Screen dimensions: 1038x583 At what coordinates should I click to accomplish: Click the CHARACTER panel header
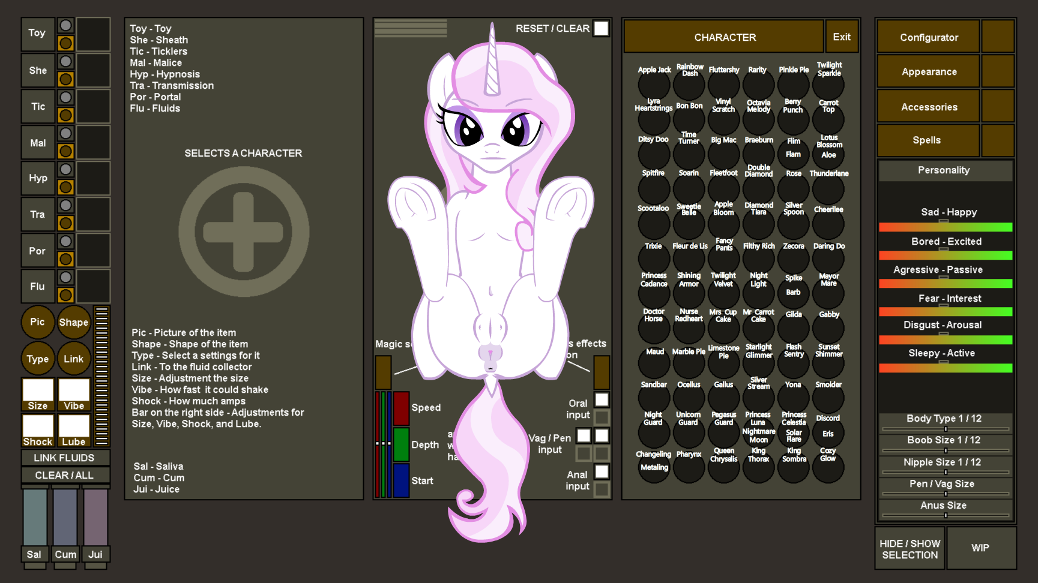point(725,37)
